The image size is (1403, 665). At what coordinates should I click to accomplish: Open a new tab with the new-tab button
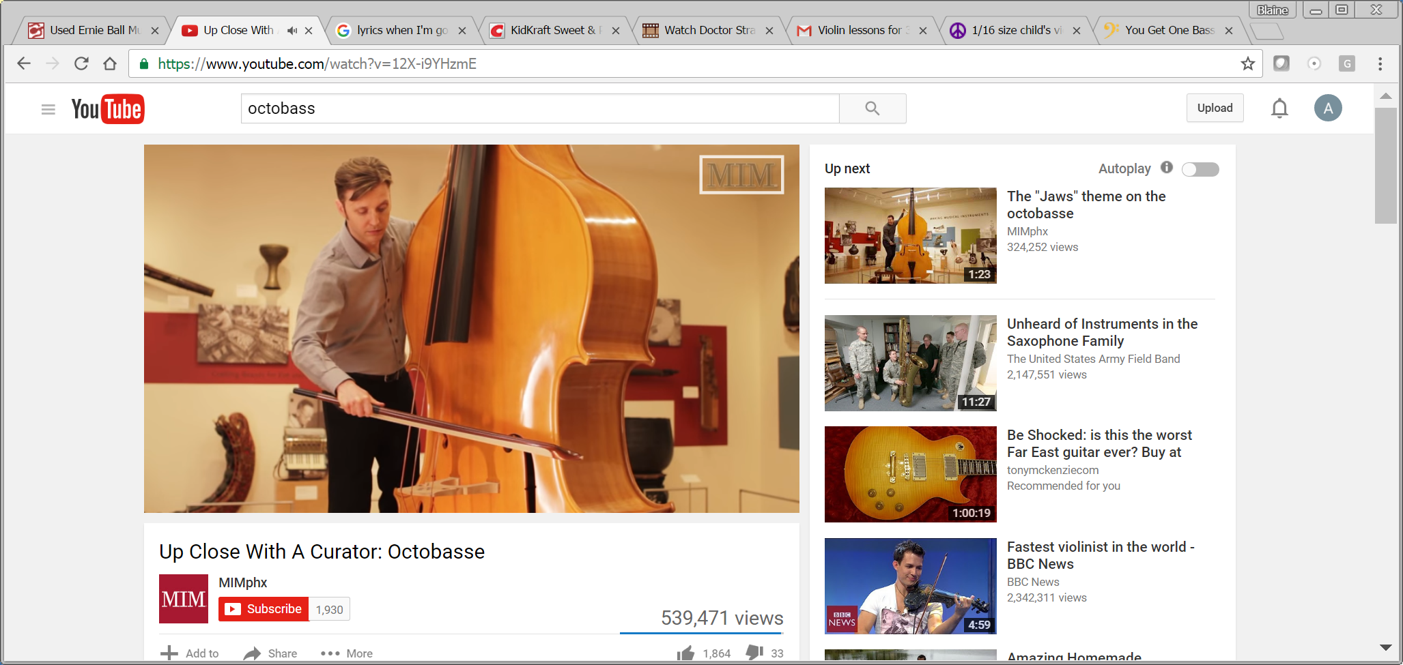click(1267, 31)
